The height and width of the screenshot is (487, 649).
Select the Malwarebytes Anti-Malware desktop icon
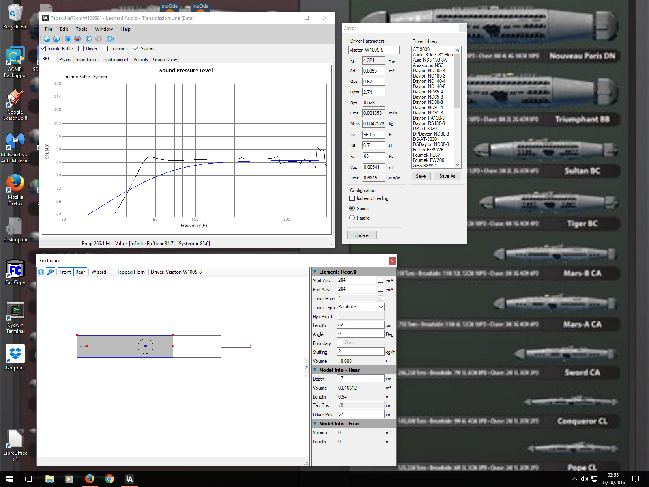click(15, 147)
